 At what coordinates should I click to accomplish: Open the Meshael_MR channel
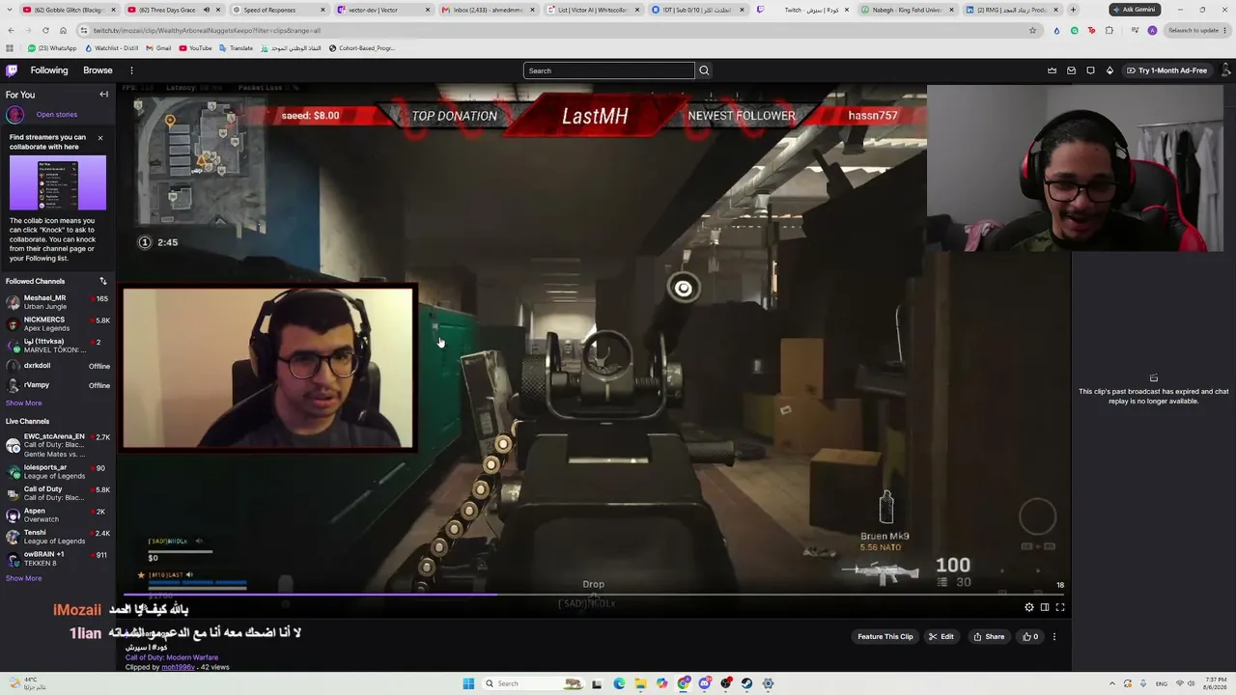tap(57, 302)
